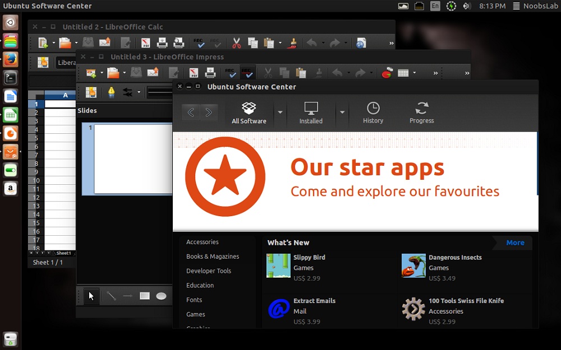The image size is (561, 350).
Task: Toggle AutoSpellcheck in Impress toolbar
Action: point(247,73)
